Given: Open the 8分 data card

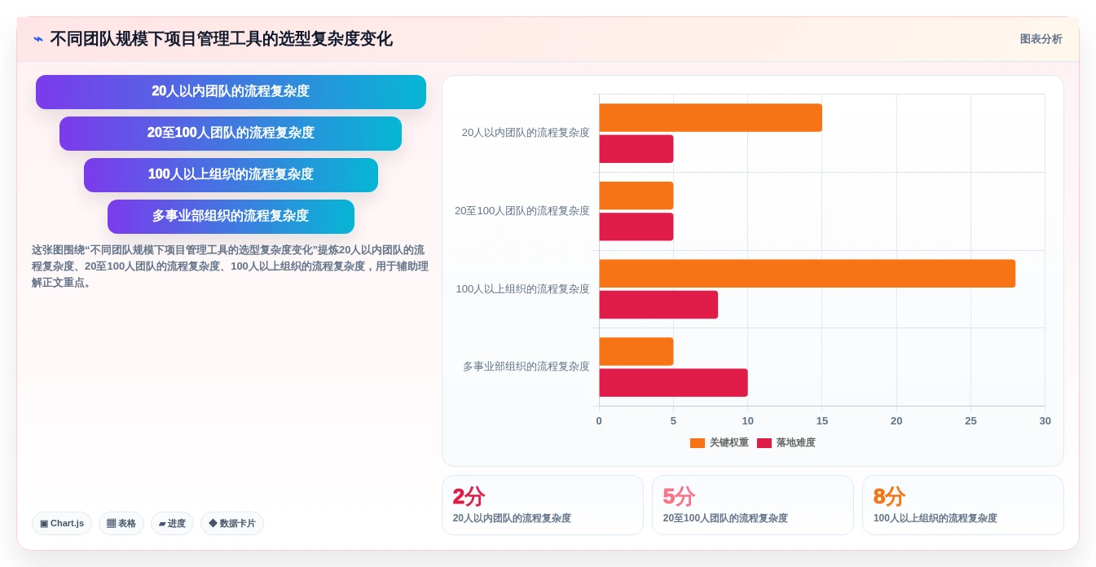Looking at the screenshot, I should tap(963, 505).
